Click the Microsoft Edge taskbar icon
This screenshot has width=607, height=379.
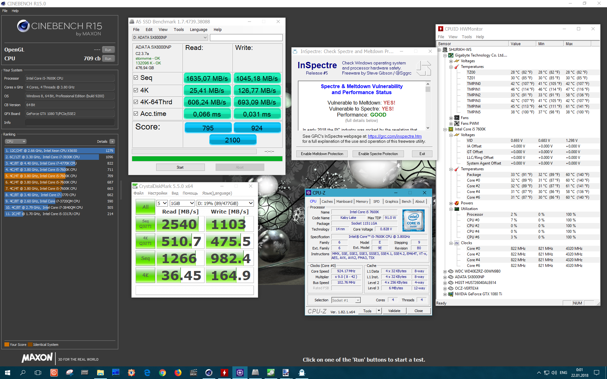tap(147, 373)
